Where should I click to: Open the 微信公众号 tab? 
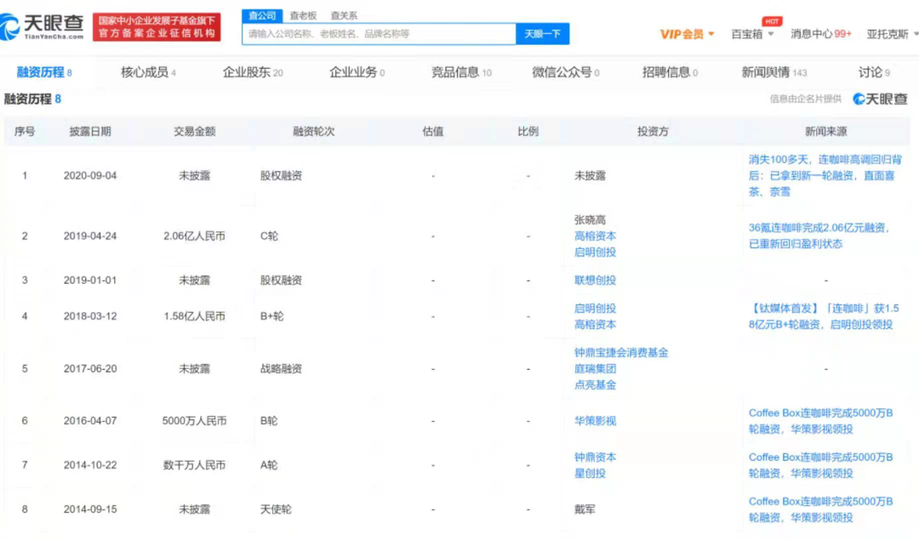[566, 72]
